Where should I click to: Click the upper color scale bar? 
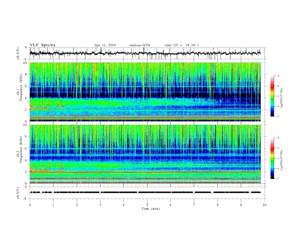pyautogui.click(x=272, y=96)
